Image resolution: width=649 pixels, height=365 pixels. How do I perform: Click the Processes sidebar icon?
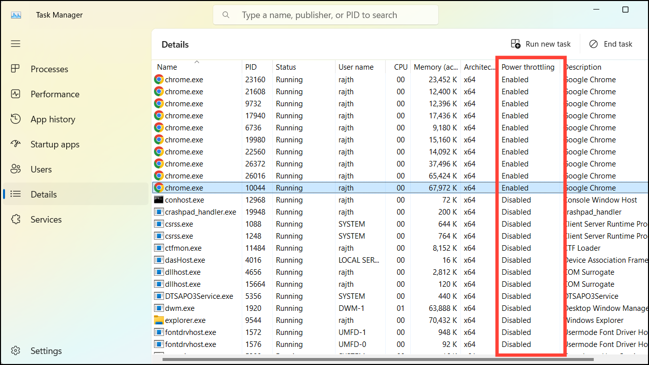[x=16, y=69]
